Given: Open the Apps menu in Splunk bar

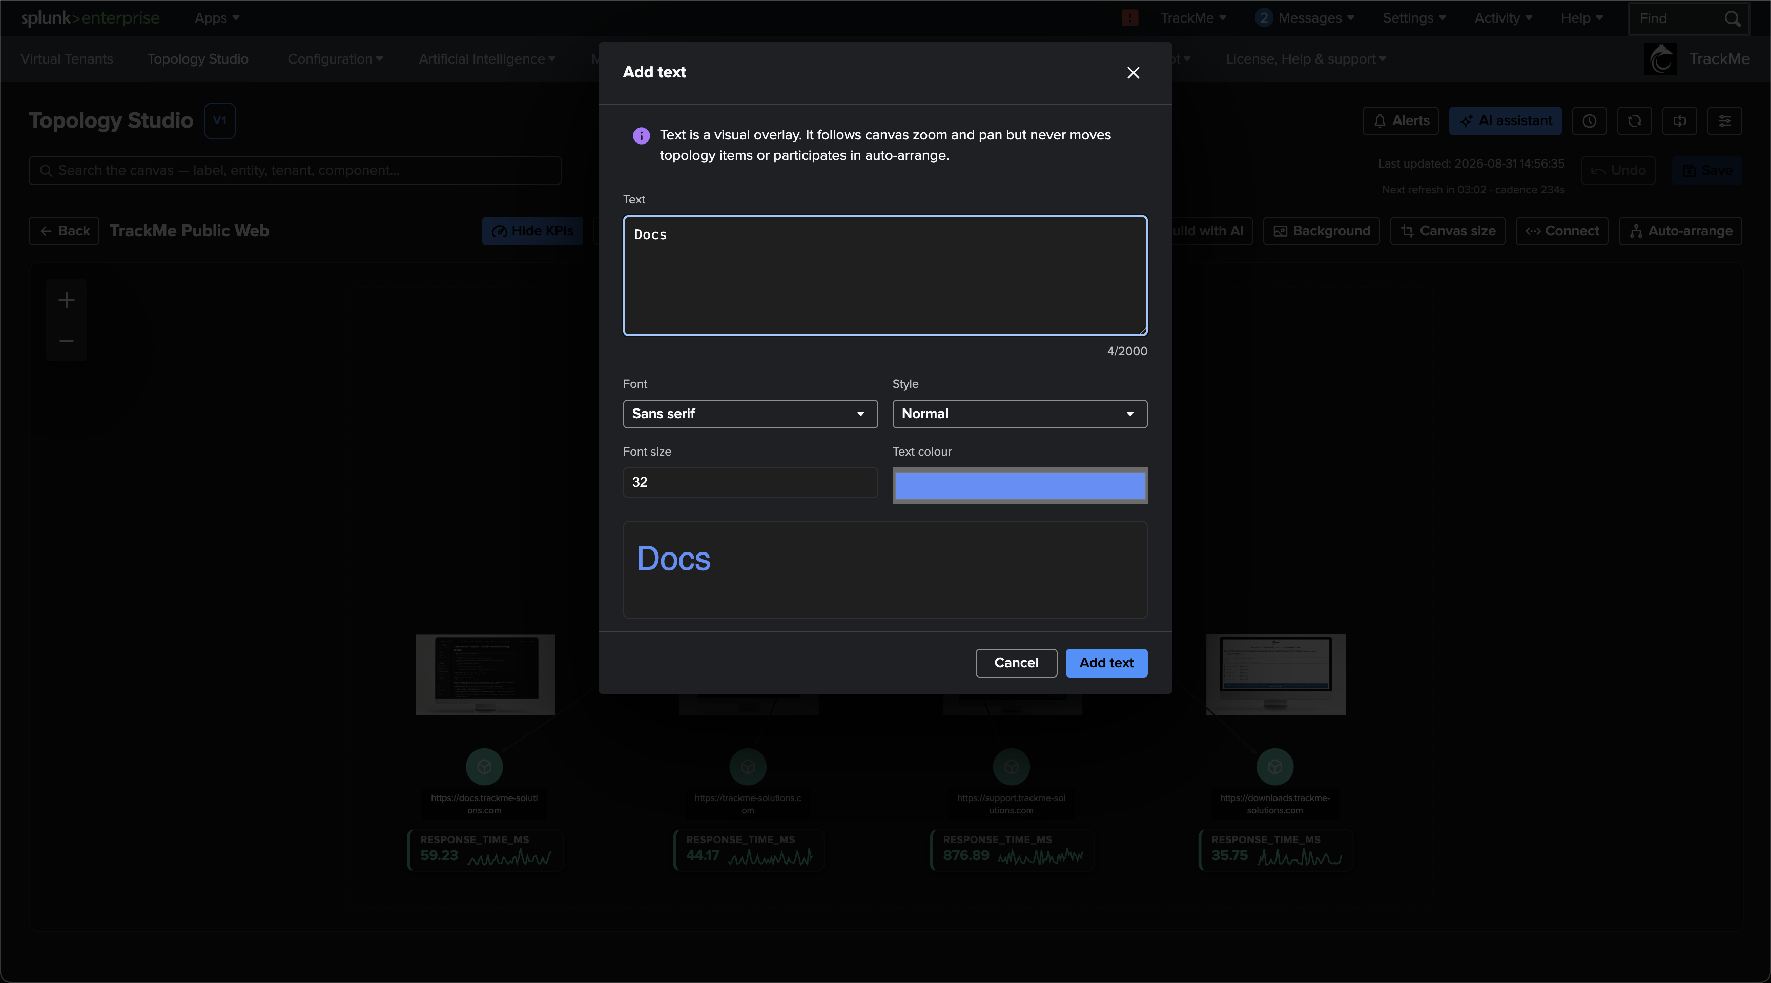Looking at the screenshot, I should coord(217,18).
